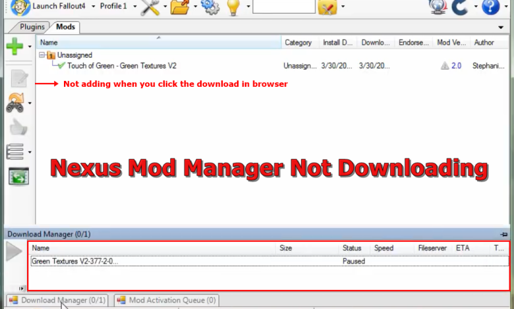Image resolution: width=514 pixels, height=309 pixels.
Task: Click the edit notepad pencil icon
Action: (x=19, y=78)
